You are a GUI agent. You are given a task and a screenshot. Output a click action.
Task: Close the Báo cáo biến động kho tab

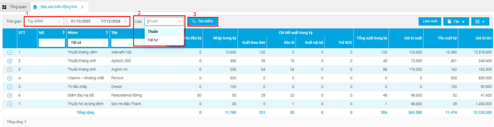pos(82,7)
